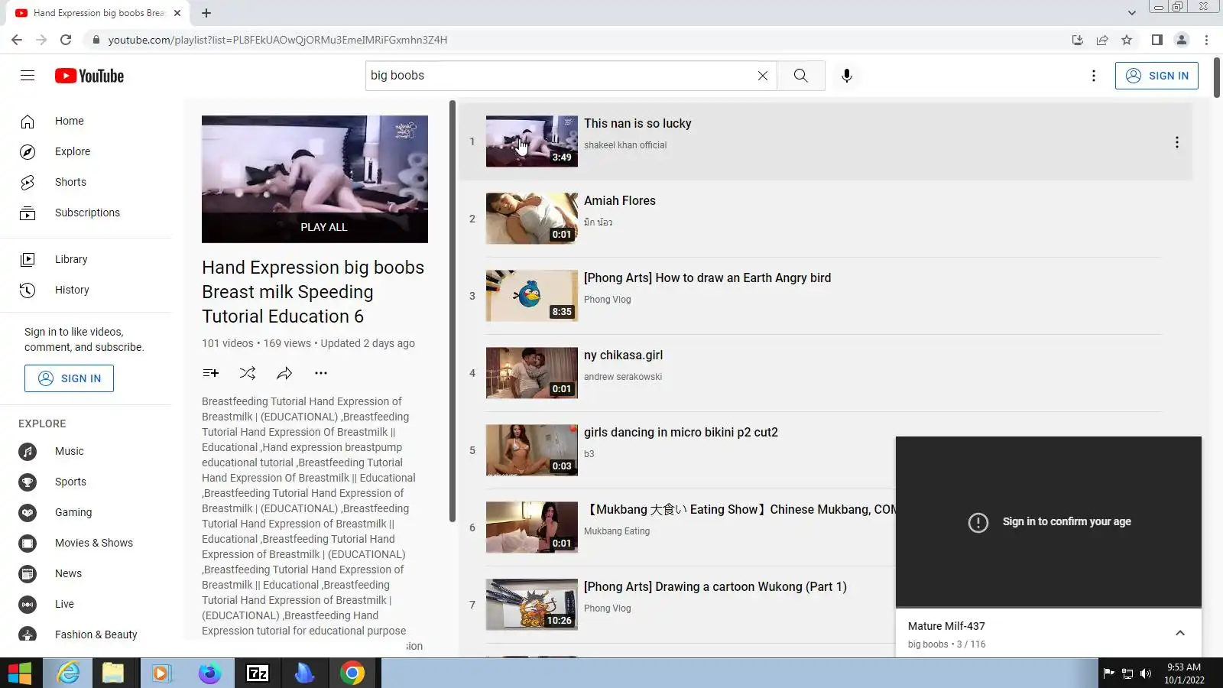Open the YouTube guide hamburger menu
Screen dimensions: 1223x688
pyautogui.click(x=28, y=76)
